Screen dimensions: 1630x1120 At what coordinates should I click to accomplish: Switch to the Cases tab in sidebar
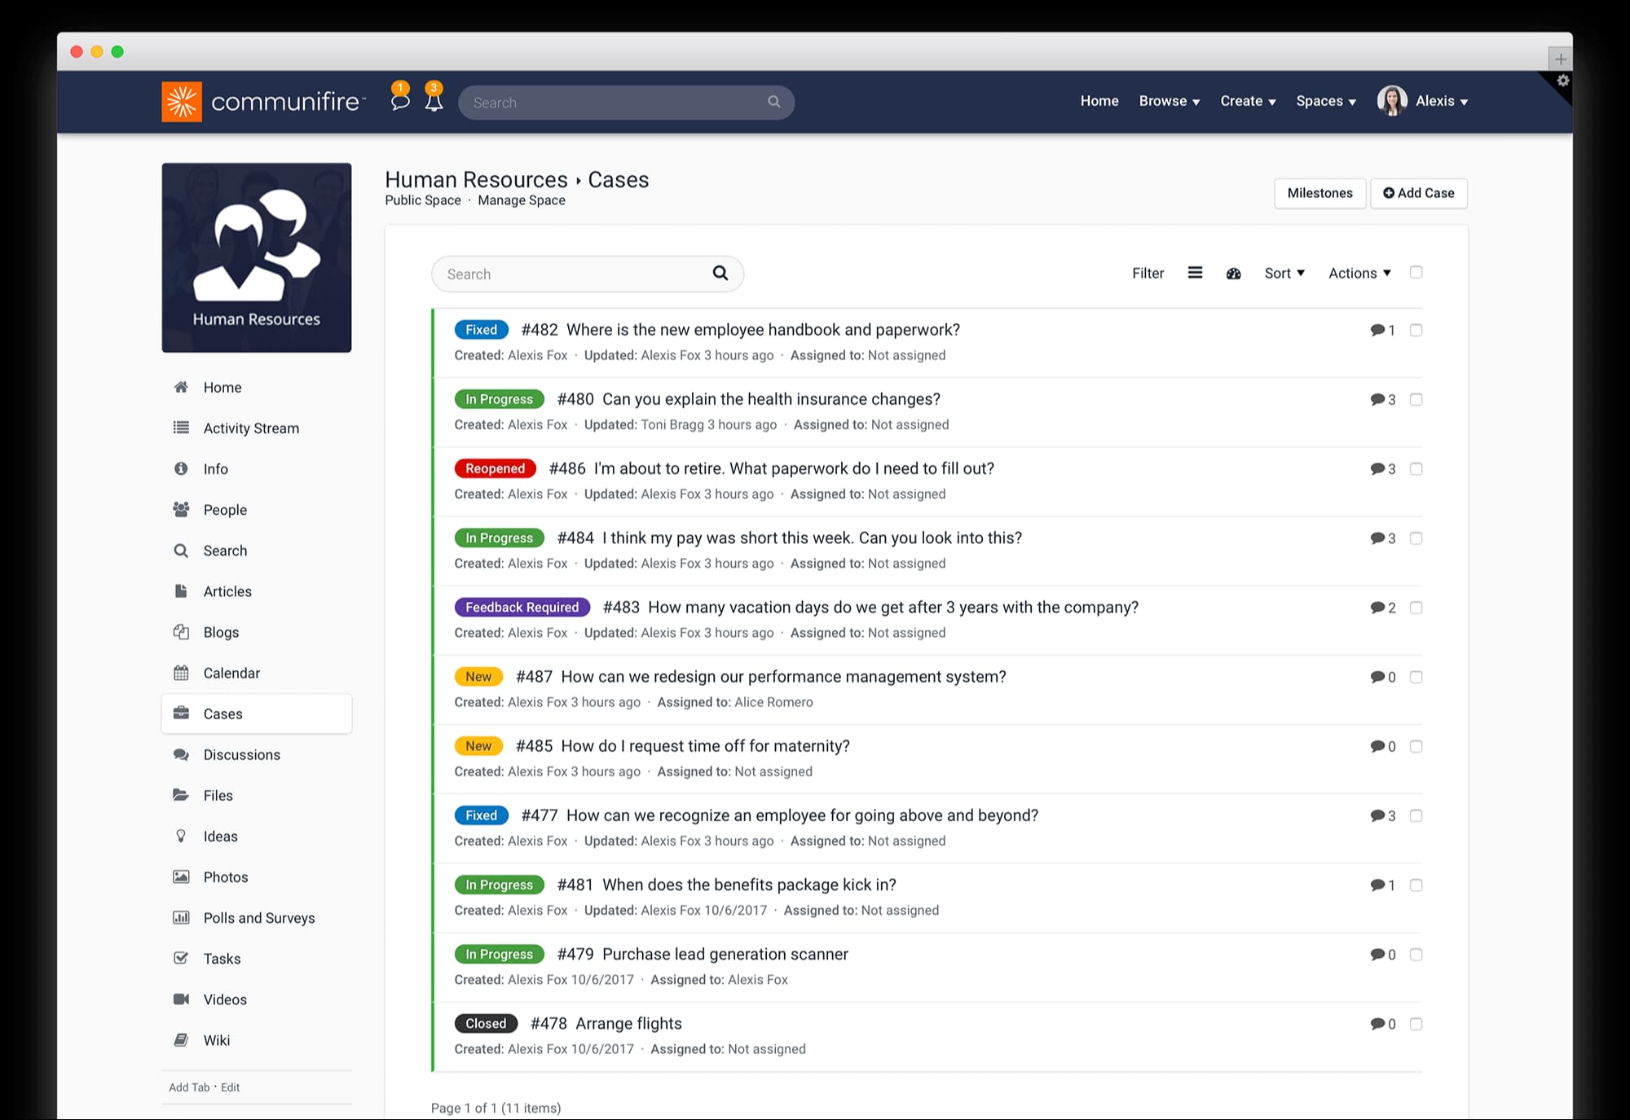[x=222, y=713]
